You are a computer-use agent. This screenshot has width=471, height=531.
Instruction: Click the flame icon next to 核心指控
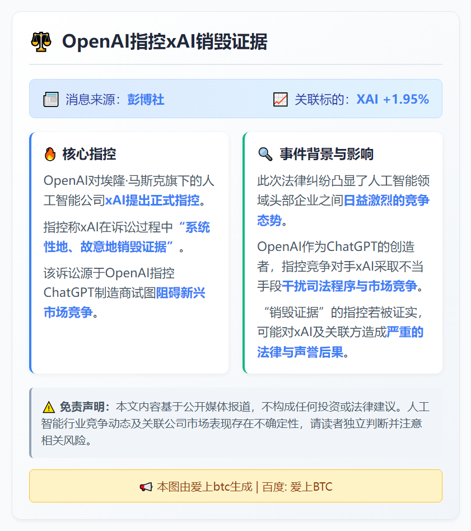(50, 154)
